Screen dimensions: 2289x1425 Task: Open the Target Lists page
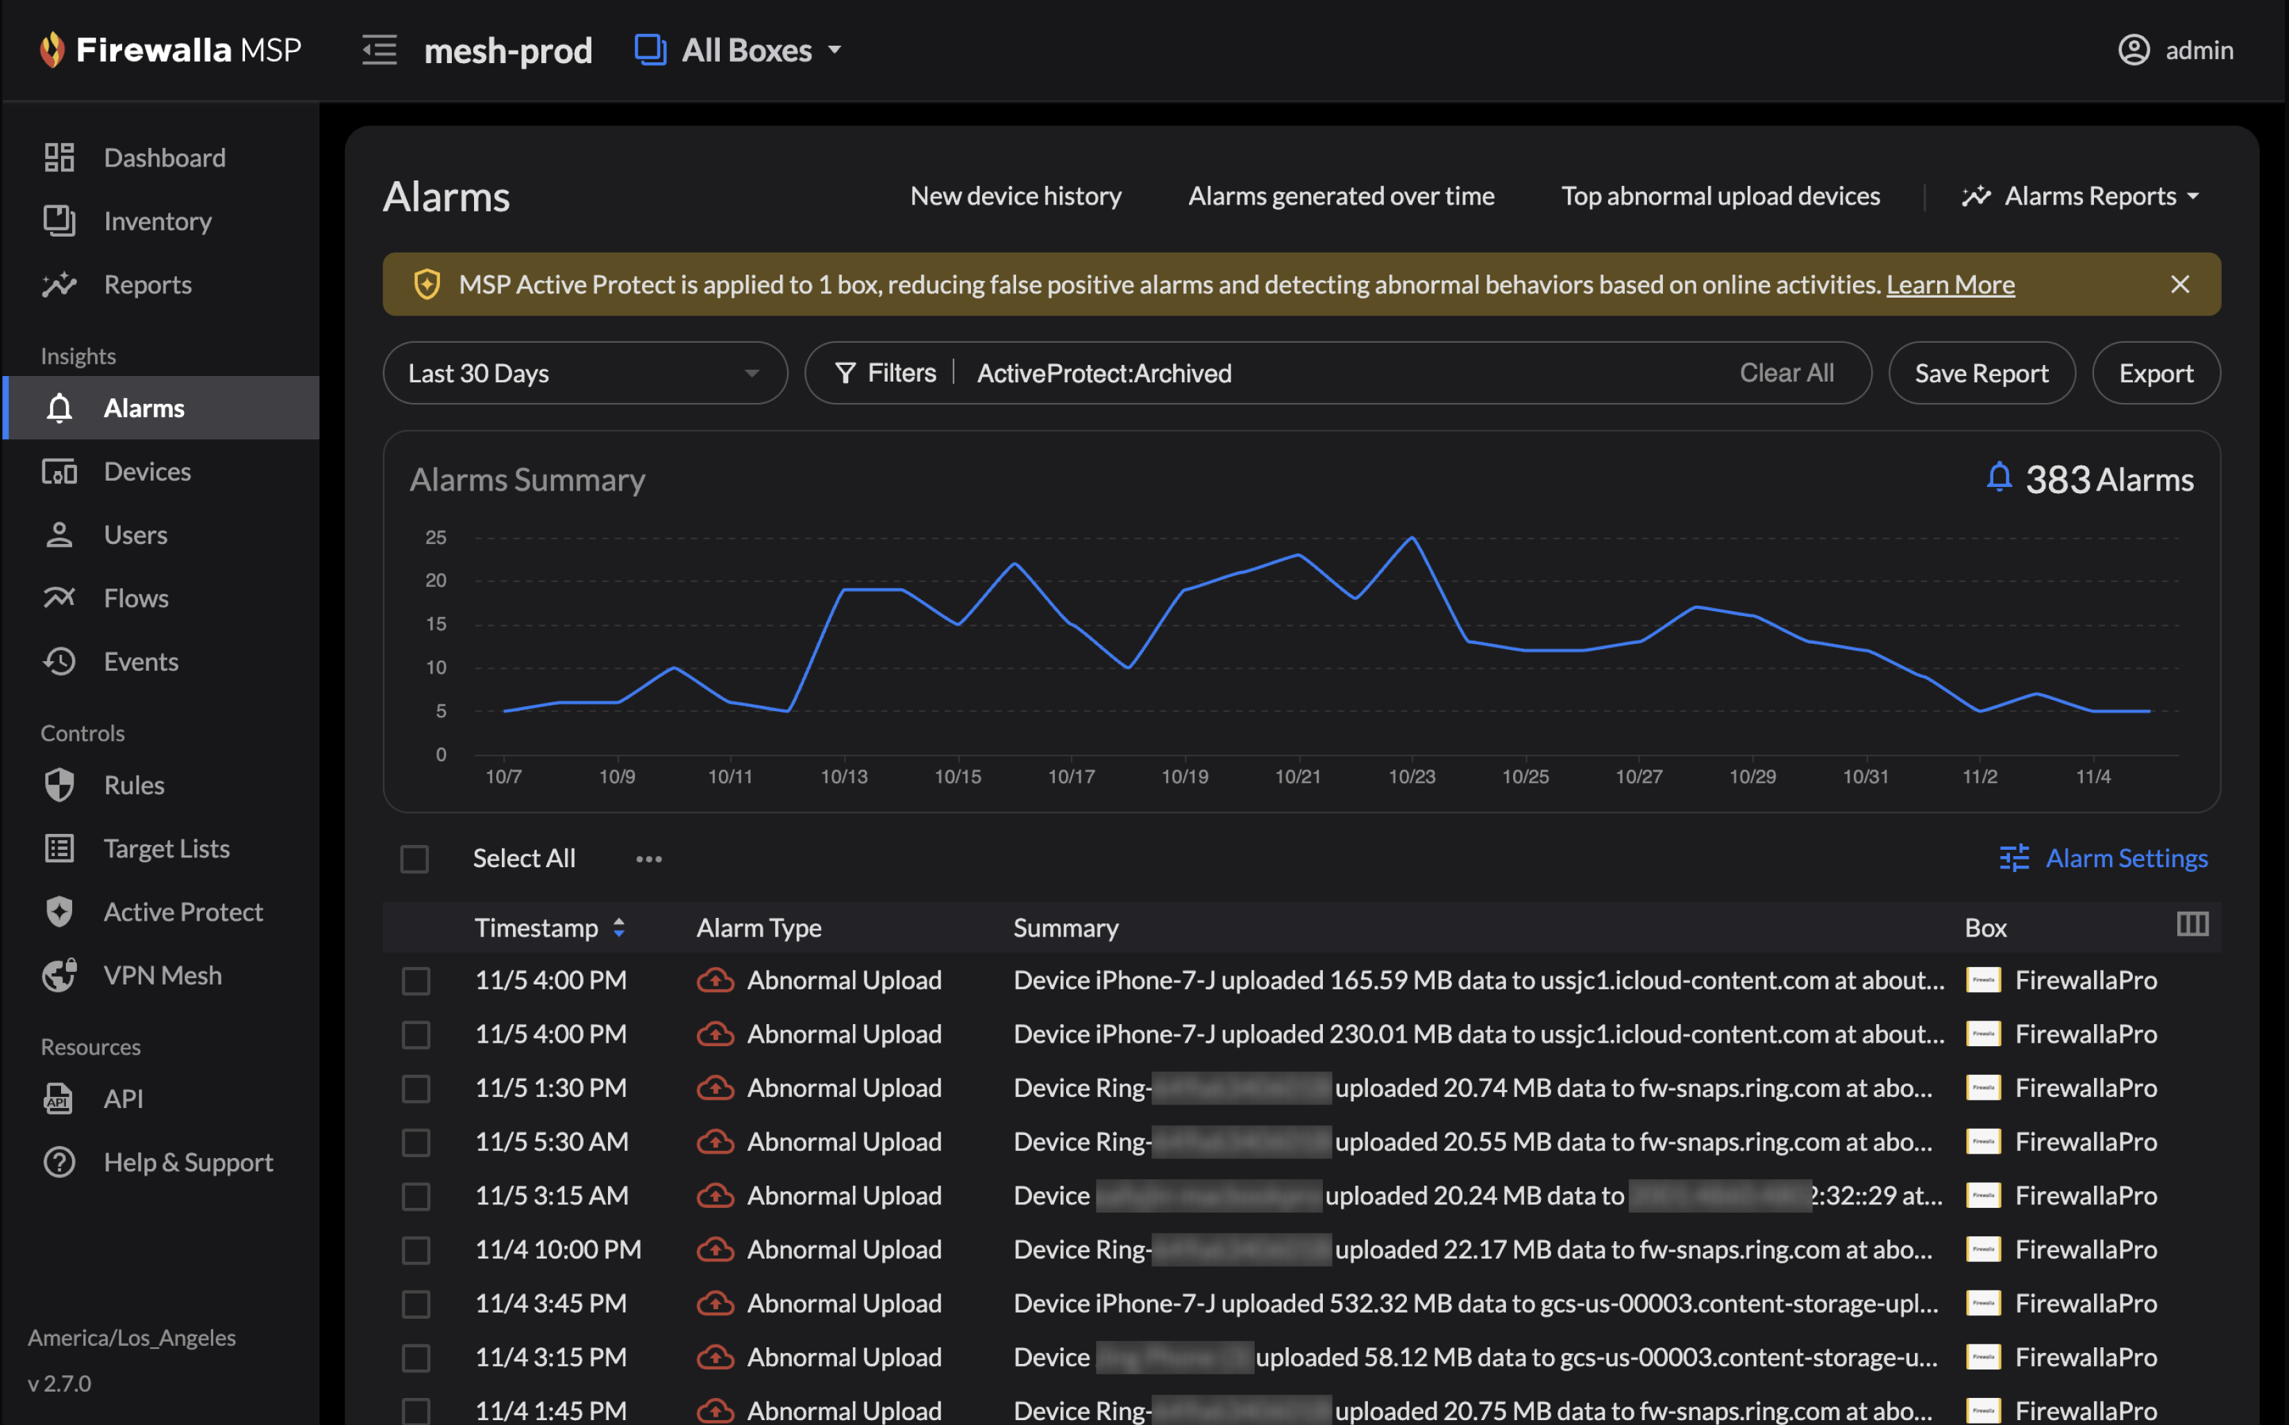pos(166,848)
